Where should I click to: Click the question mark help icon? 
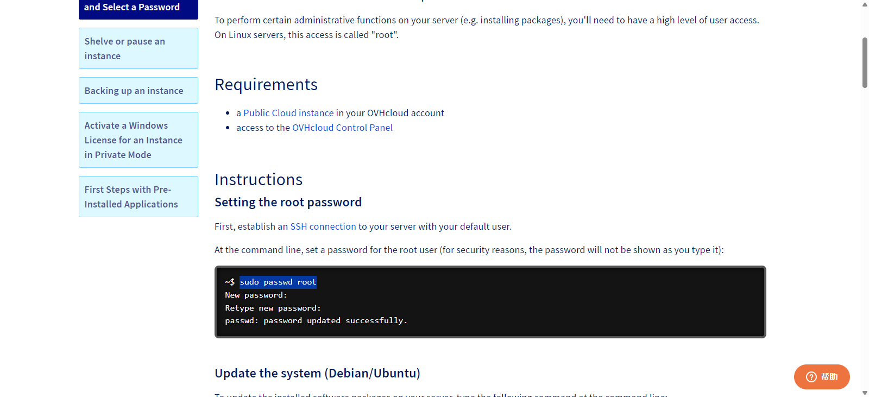(811, 377)
